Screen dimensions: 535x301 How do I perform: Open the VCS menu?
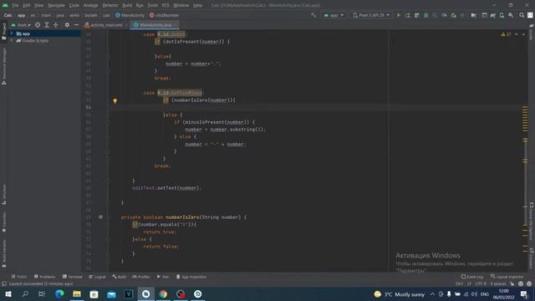[166, 5]
